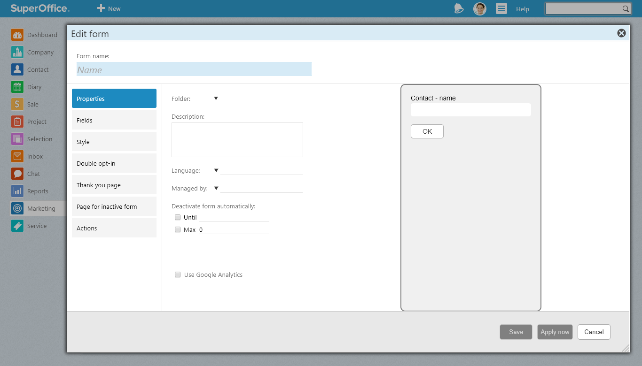This screenshot has height=366, width=642.
Task: Click the top search box
Action: click(x=583, y=8)
